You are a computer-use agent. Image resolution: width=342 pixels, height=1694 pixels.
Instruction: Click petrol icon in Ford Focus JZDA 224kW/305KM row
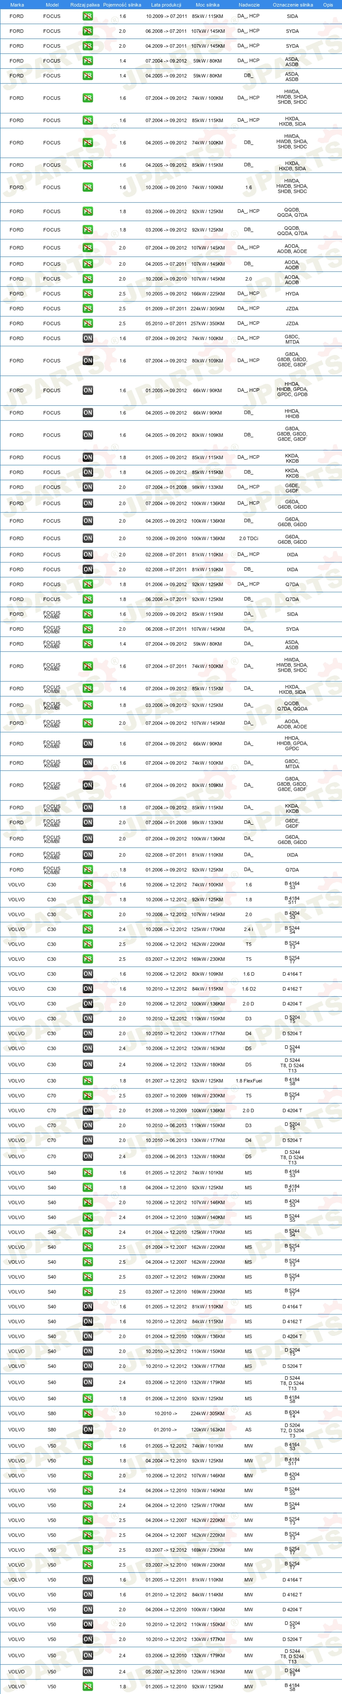pos(87,309)
